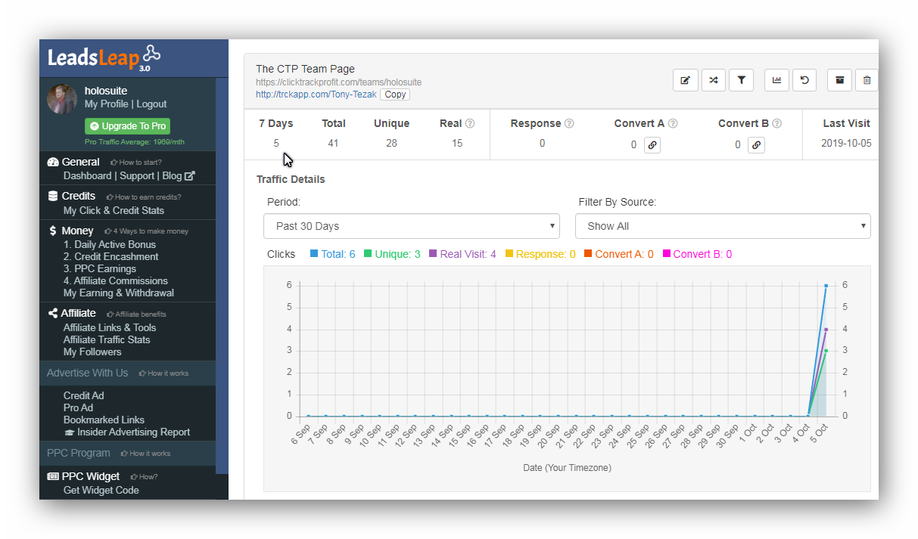
Task: Click the General dashboard gauge icon
Action: [x=53, y=163]
